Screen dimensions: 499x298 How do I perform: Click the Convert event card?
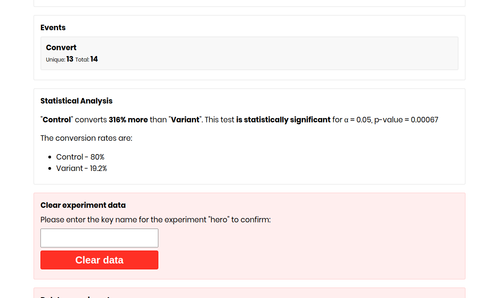pyautogui.click(x=249, y=53)
